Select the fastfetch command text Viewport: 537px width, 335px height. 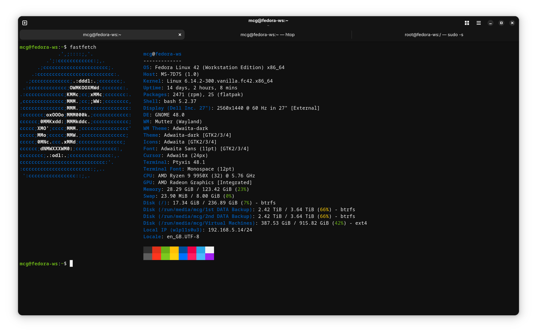[x=83, y=47]
